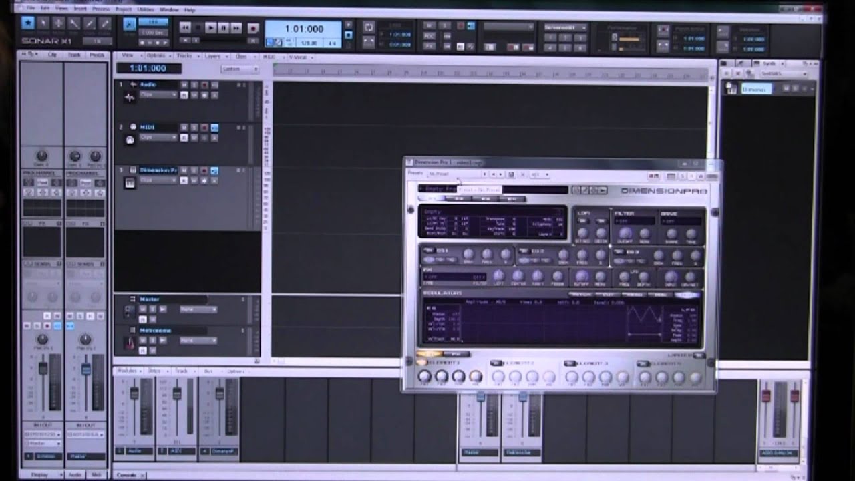This screenshot has height=481, width=855.
Task: Open the Insert menu
Action: (80, 9)
